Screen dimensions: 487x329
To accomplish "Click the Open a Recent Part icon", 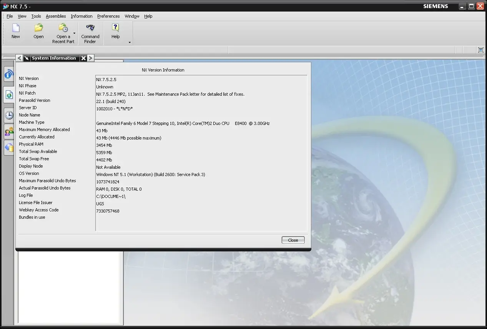I will pyautogui.click(x=63, y=28).
